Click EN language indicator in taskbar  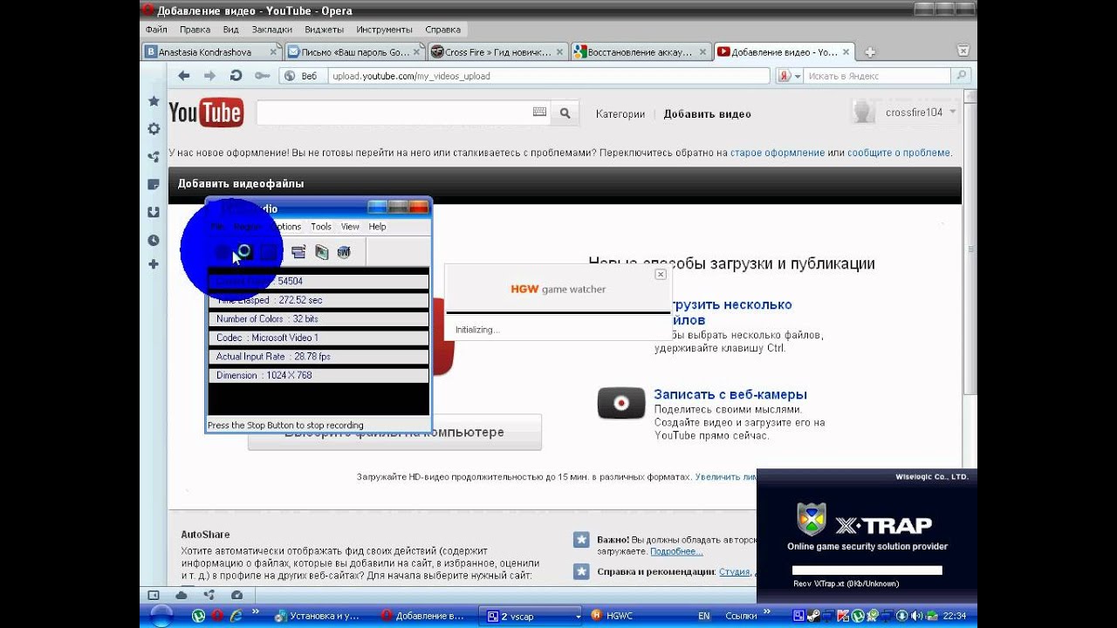[x=703, y=616]
